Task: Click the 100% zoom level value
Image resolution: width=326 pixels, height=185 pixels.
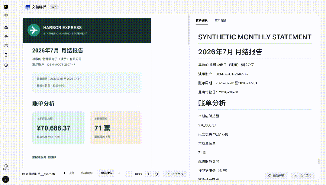Action: [x=138, y=174]
